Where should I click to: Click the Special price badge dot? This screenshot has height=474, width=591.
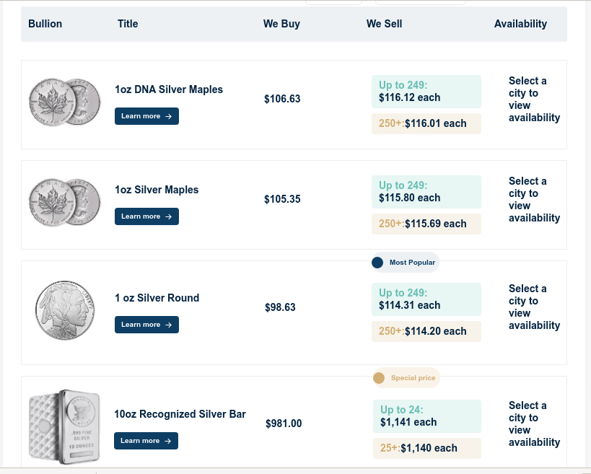point(379,378)
